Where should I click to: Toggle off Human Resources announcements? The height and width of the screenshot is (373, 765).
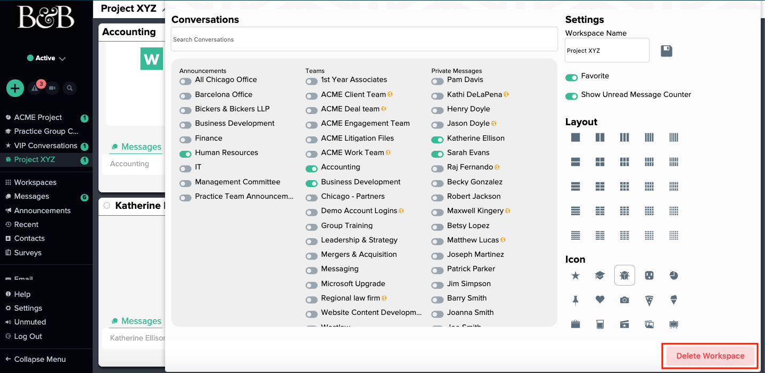pyautogui.click(x=185, y=153)
